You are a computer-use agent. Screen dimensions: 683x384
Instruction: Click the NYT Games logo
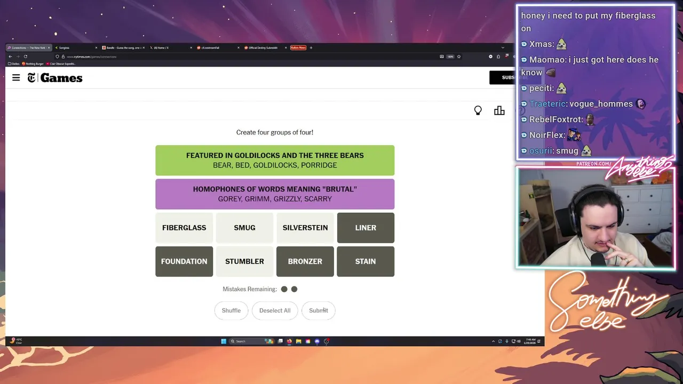[55, 78]
